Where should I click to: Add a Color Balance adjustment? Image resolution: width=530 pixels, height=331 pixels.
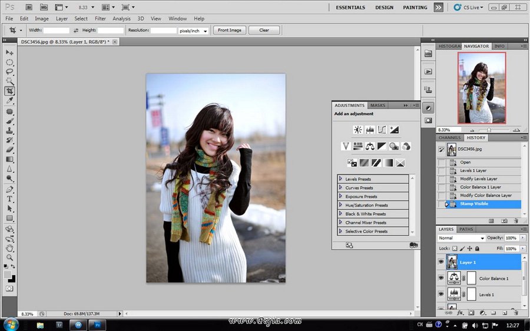click(370, 146)
